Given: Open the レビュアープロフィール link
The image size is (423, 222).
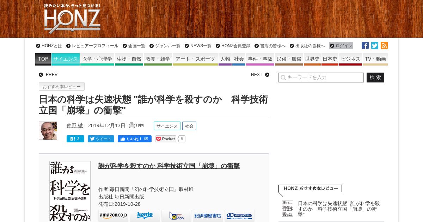Looking at the screenshot, I should pyautogui.click(x=92, y=46).
